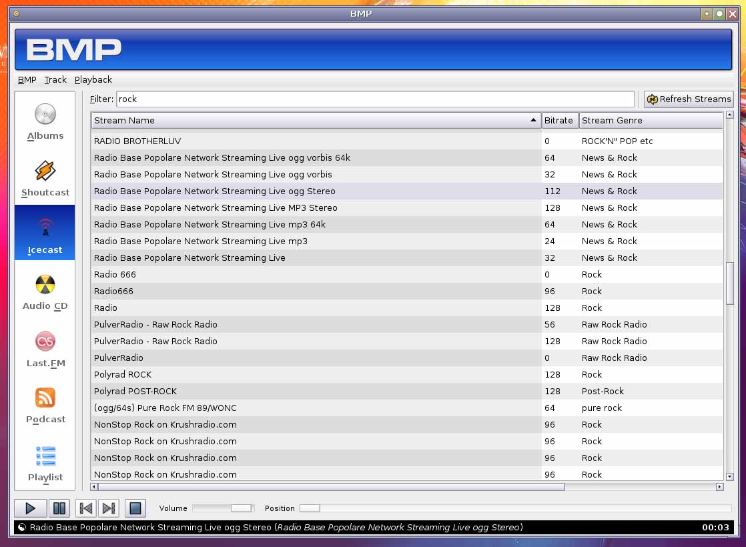
Task: Open the BMP menu
Action: pyautogui.click(x=27, y=80)
